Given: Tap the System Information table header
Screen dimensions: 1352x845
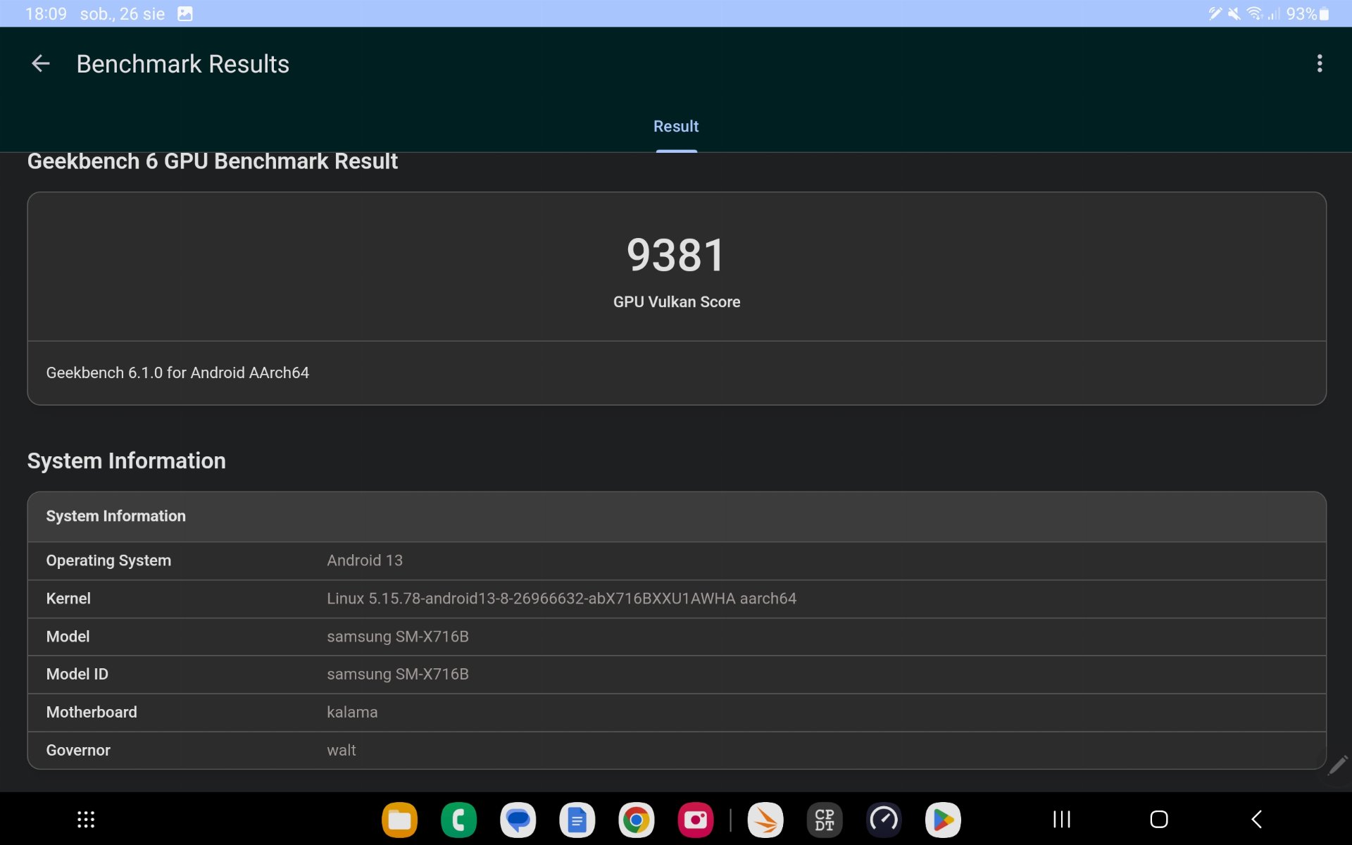Looking at the screenshot, I should (677, 516).
